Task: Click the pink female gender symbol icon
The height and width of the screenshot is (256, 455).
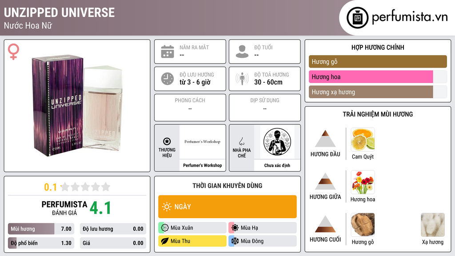Action: coord(13,52)
